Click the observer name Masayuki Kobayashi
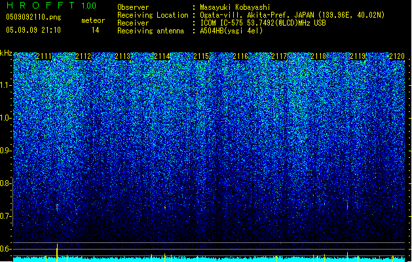 pos(235,7)
